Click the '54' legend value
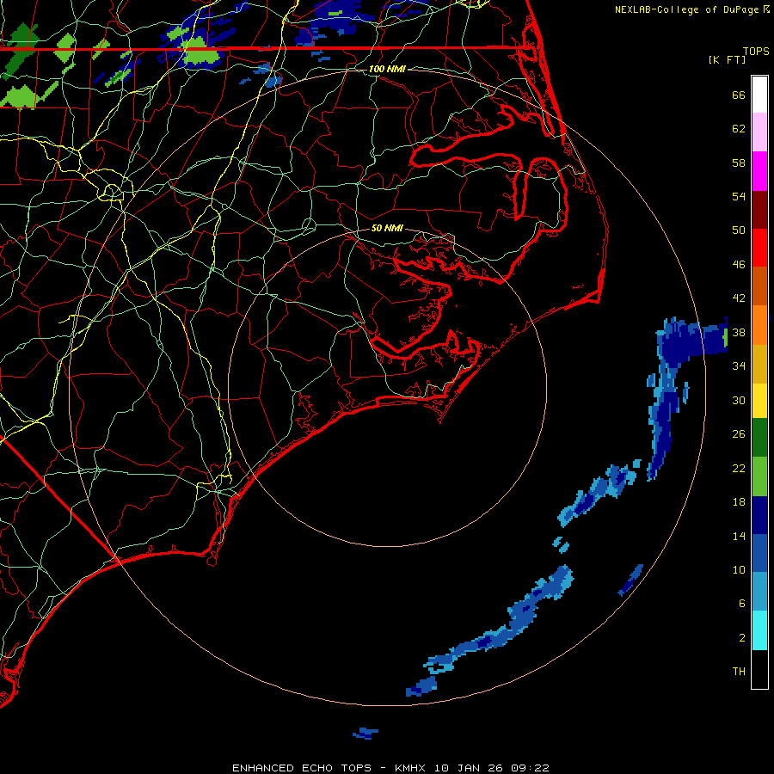The width and height of the screenshot is (774, 774). [739, 196]
